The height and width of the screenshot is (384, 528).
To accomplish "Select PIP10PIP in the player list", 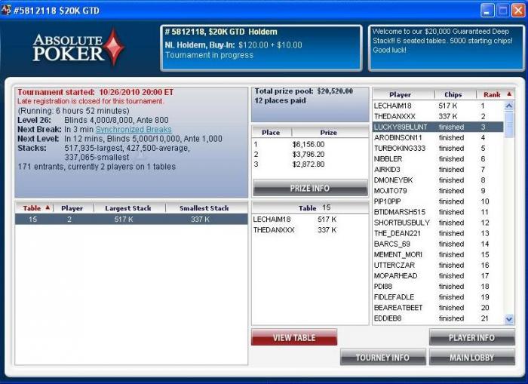I will [x=438, y=201].
